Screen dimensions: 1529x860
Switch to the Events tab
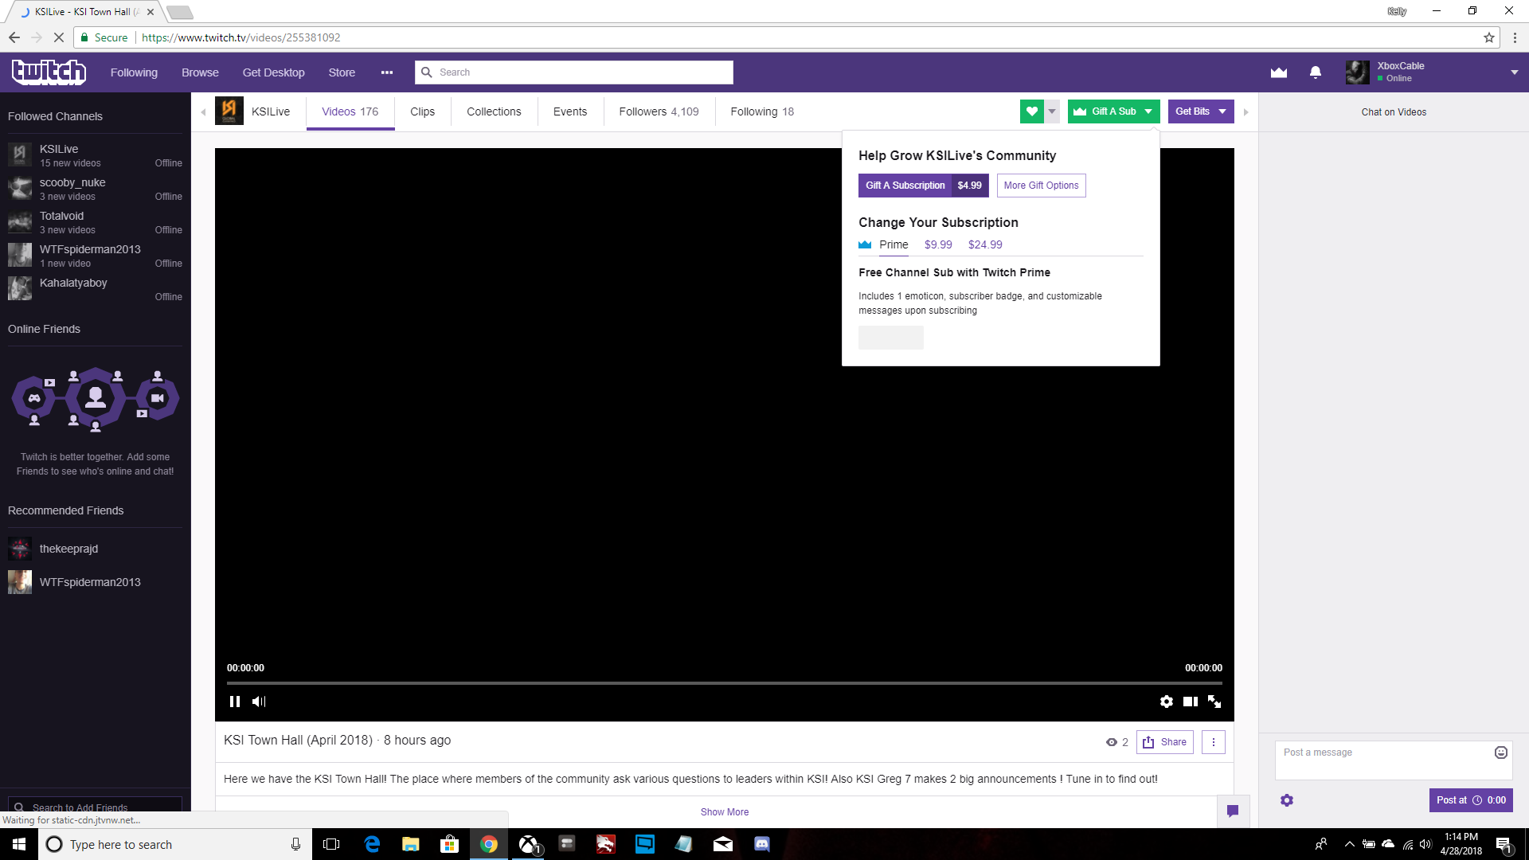tap(570, 111)
